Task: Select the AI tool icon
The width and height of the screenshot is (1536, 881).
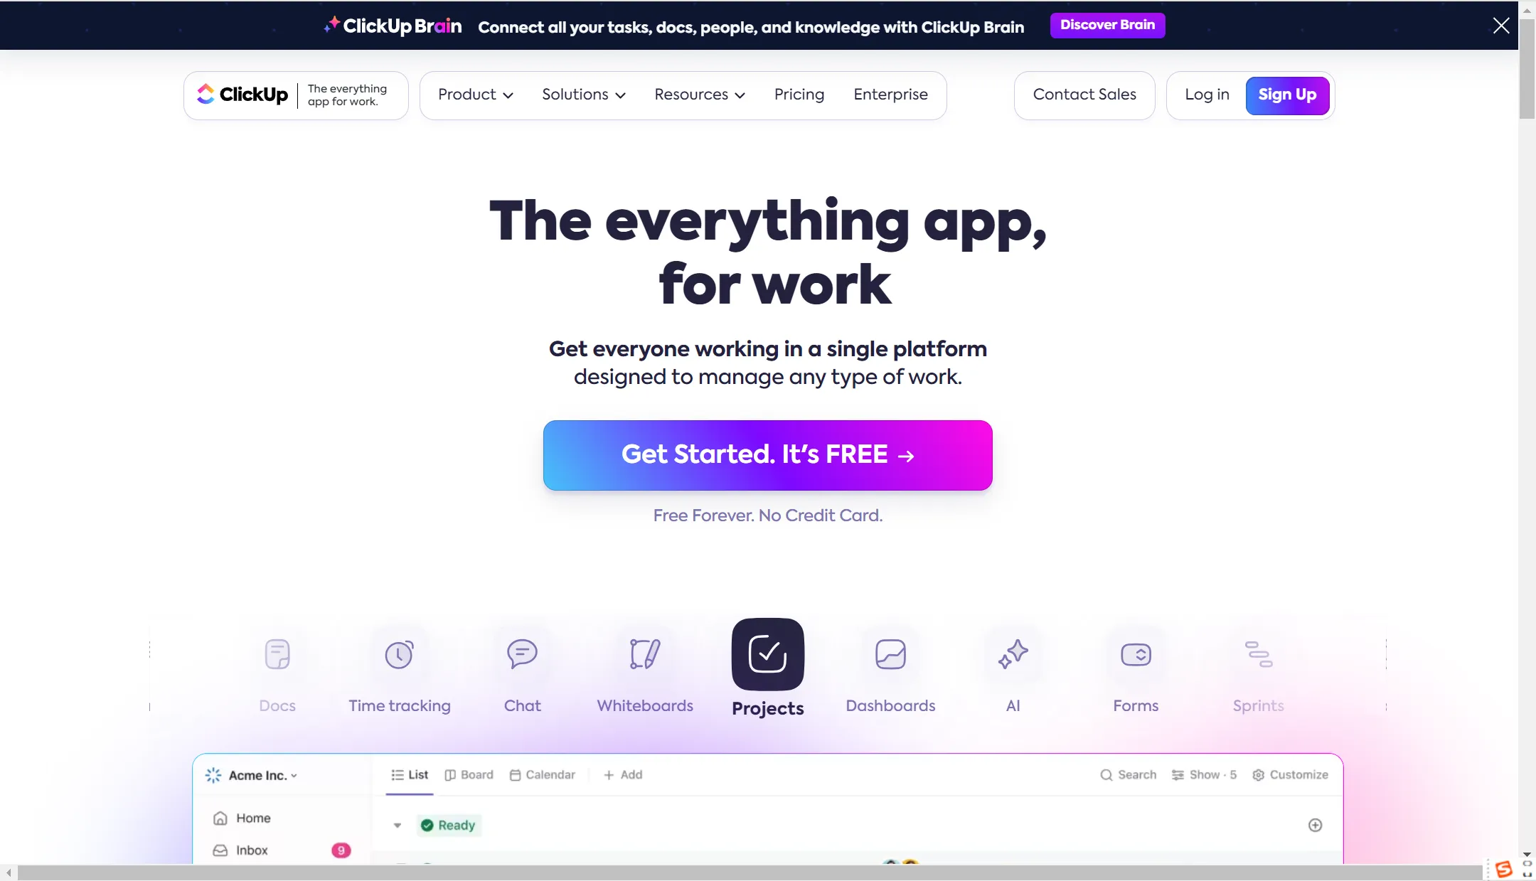Action: 1013,654
